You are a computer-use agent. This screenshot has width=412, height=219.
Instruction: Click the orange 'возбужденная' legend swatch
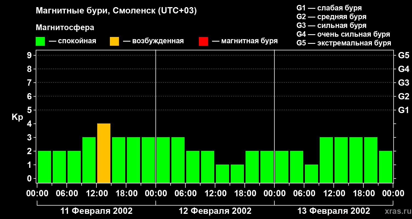pyautogui.click(x=114, y=41)
